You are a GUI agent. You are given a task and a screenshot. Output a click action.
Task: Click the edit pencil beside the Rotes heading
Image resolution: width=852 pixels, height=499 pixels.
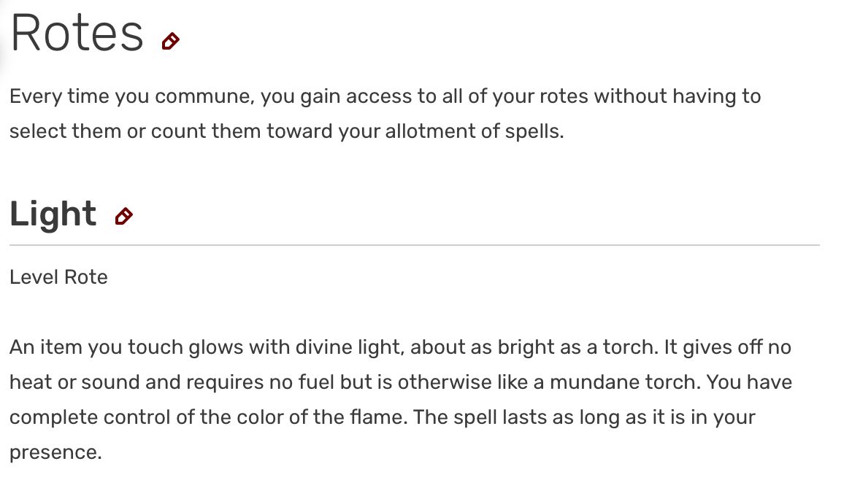[170, 42]
